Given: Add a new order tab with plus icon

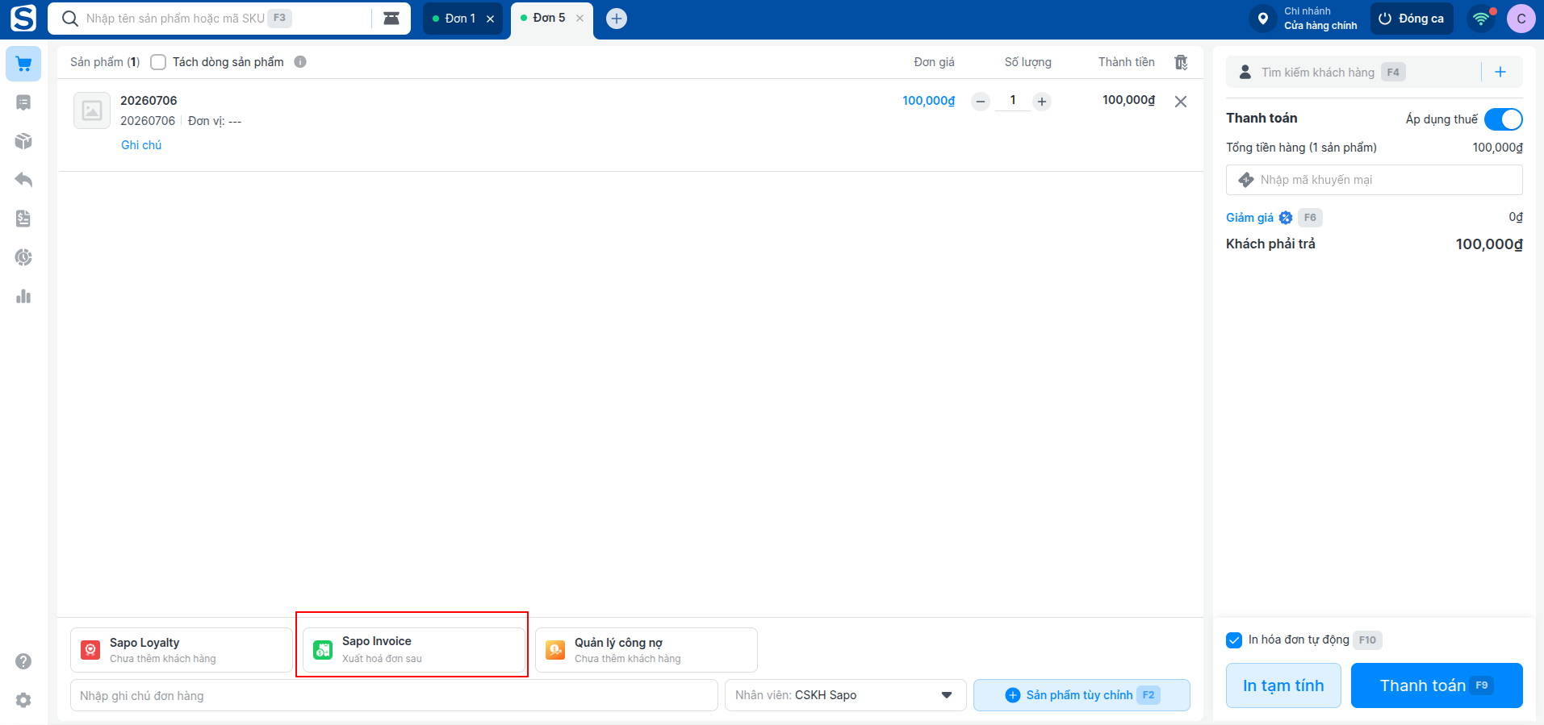Looking at the screenshot, I should click(x=617, y=19).
